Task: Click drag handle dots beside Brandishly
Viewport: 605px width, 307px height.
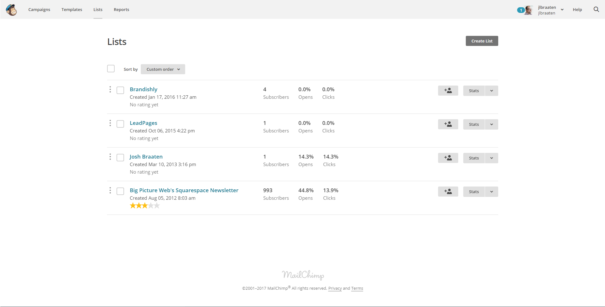Action: [x=110, y=89]
